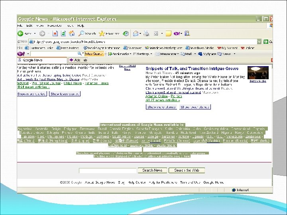Click Show fewer stories under the left article
Image resolution: width=287 pixels, height=215 pixels.
point(65,94)
